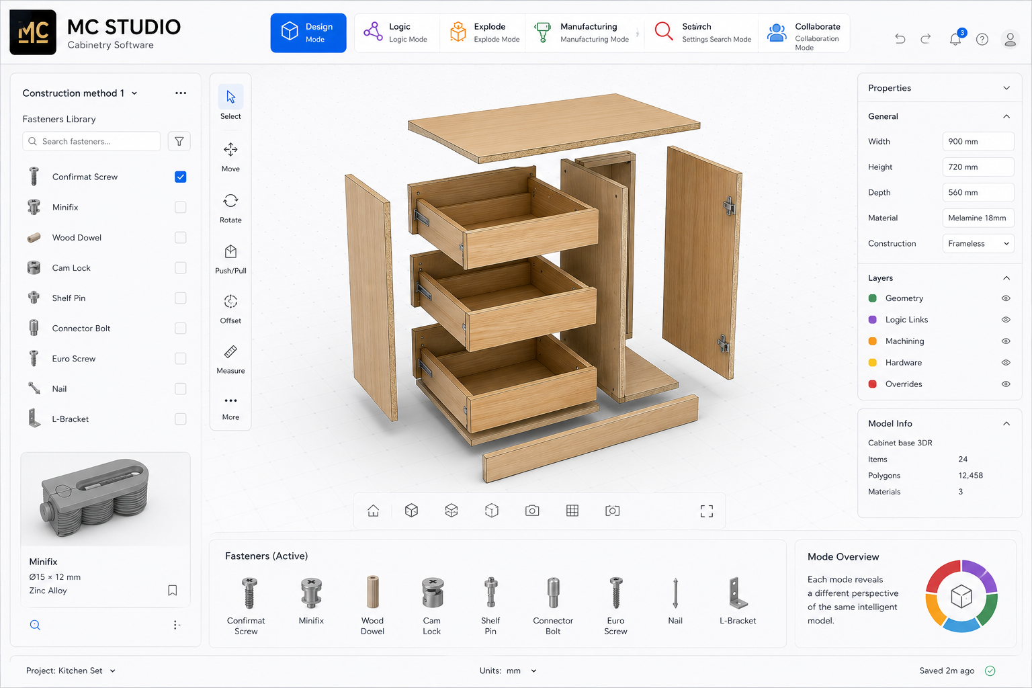Enable the Shelf Pin checkbox
This screenshot has height=688, width=1032.
point(181,298)
